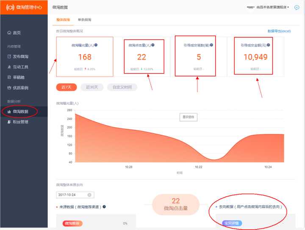Switch to 近30天 time range

tap(92, 87)
